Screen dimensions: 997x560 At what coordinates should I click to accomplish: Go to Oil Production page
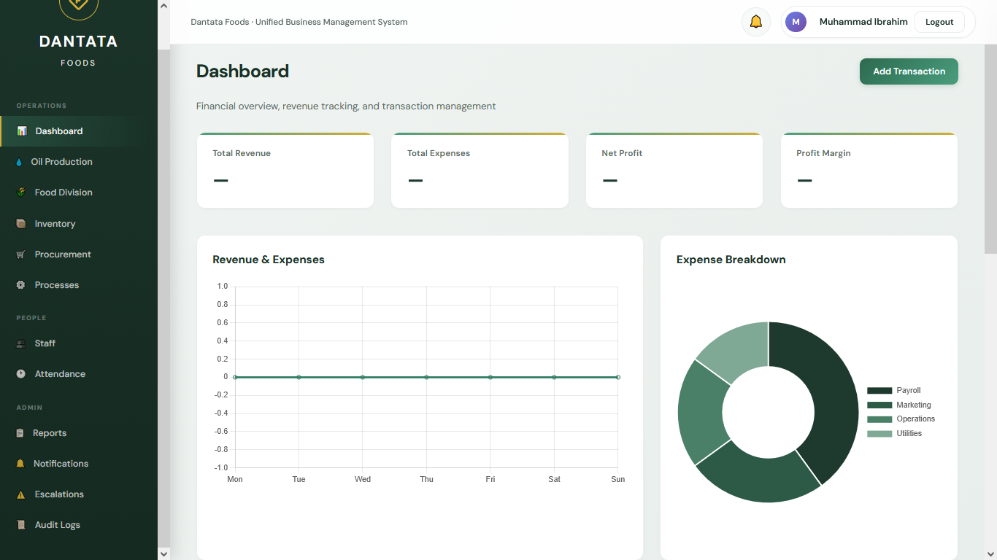tap(79, 162)
